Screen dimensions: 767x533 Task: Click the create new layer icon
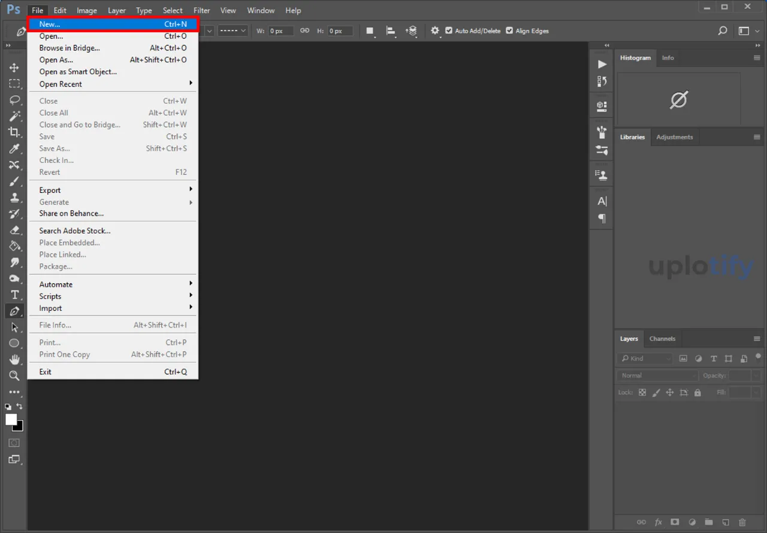point(726,522)
